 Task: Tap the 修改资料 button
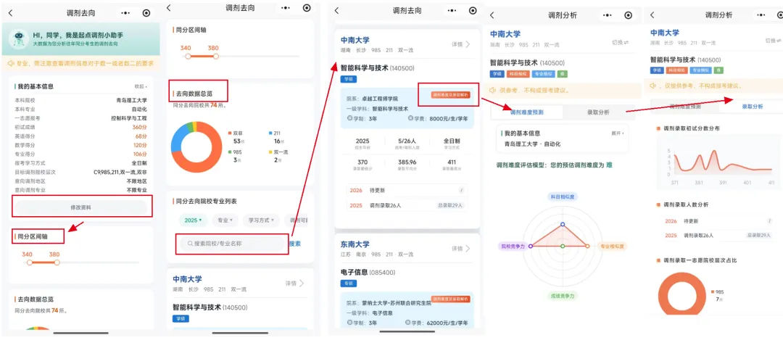(80, 207)
